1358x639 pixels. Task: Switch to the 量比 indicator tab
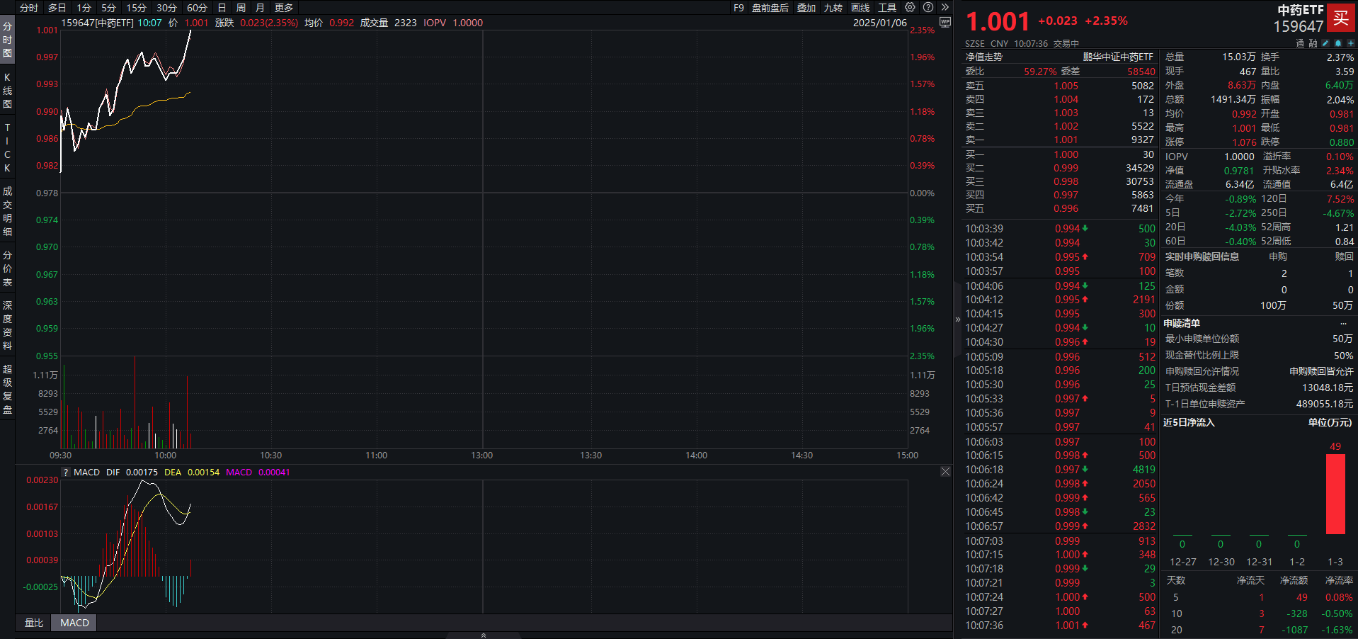pos(34,623)
